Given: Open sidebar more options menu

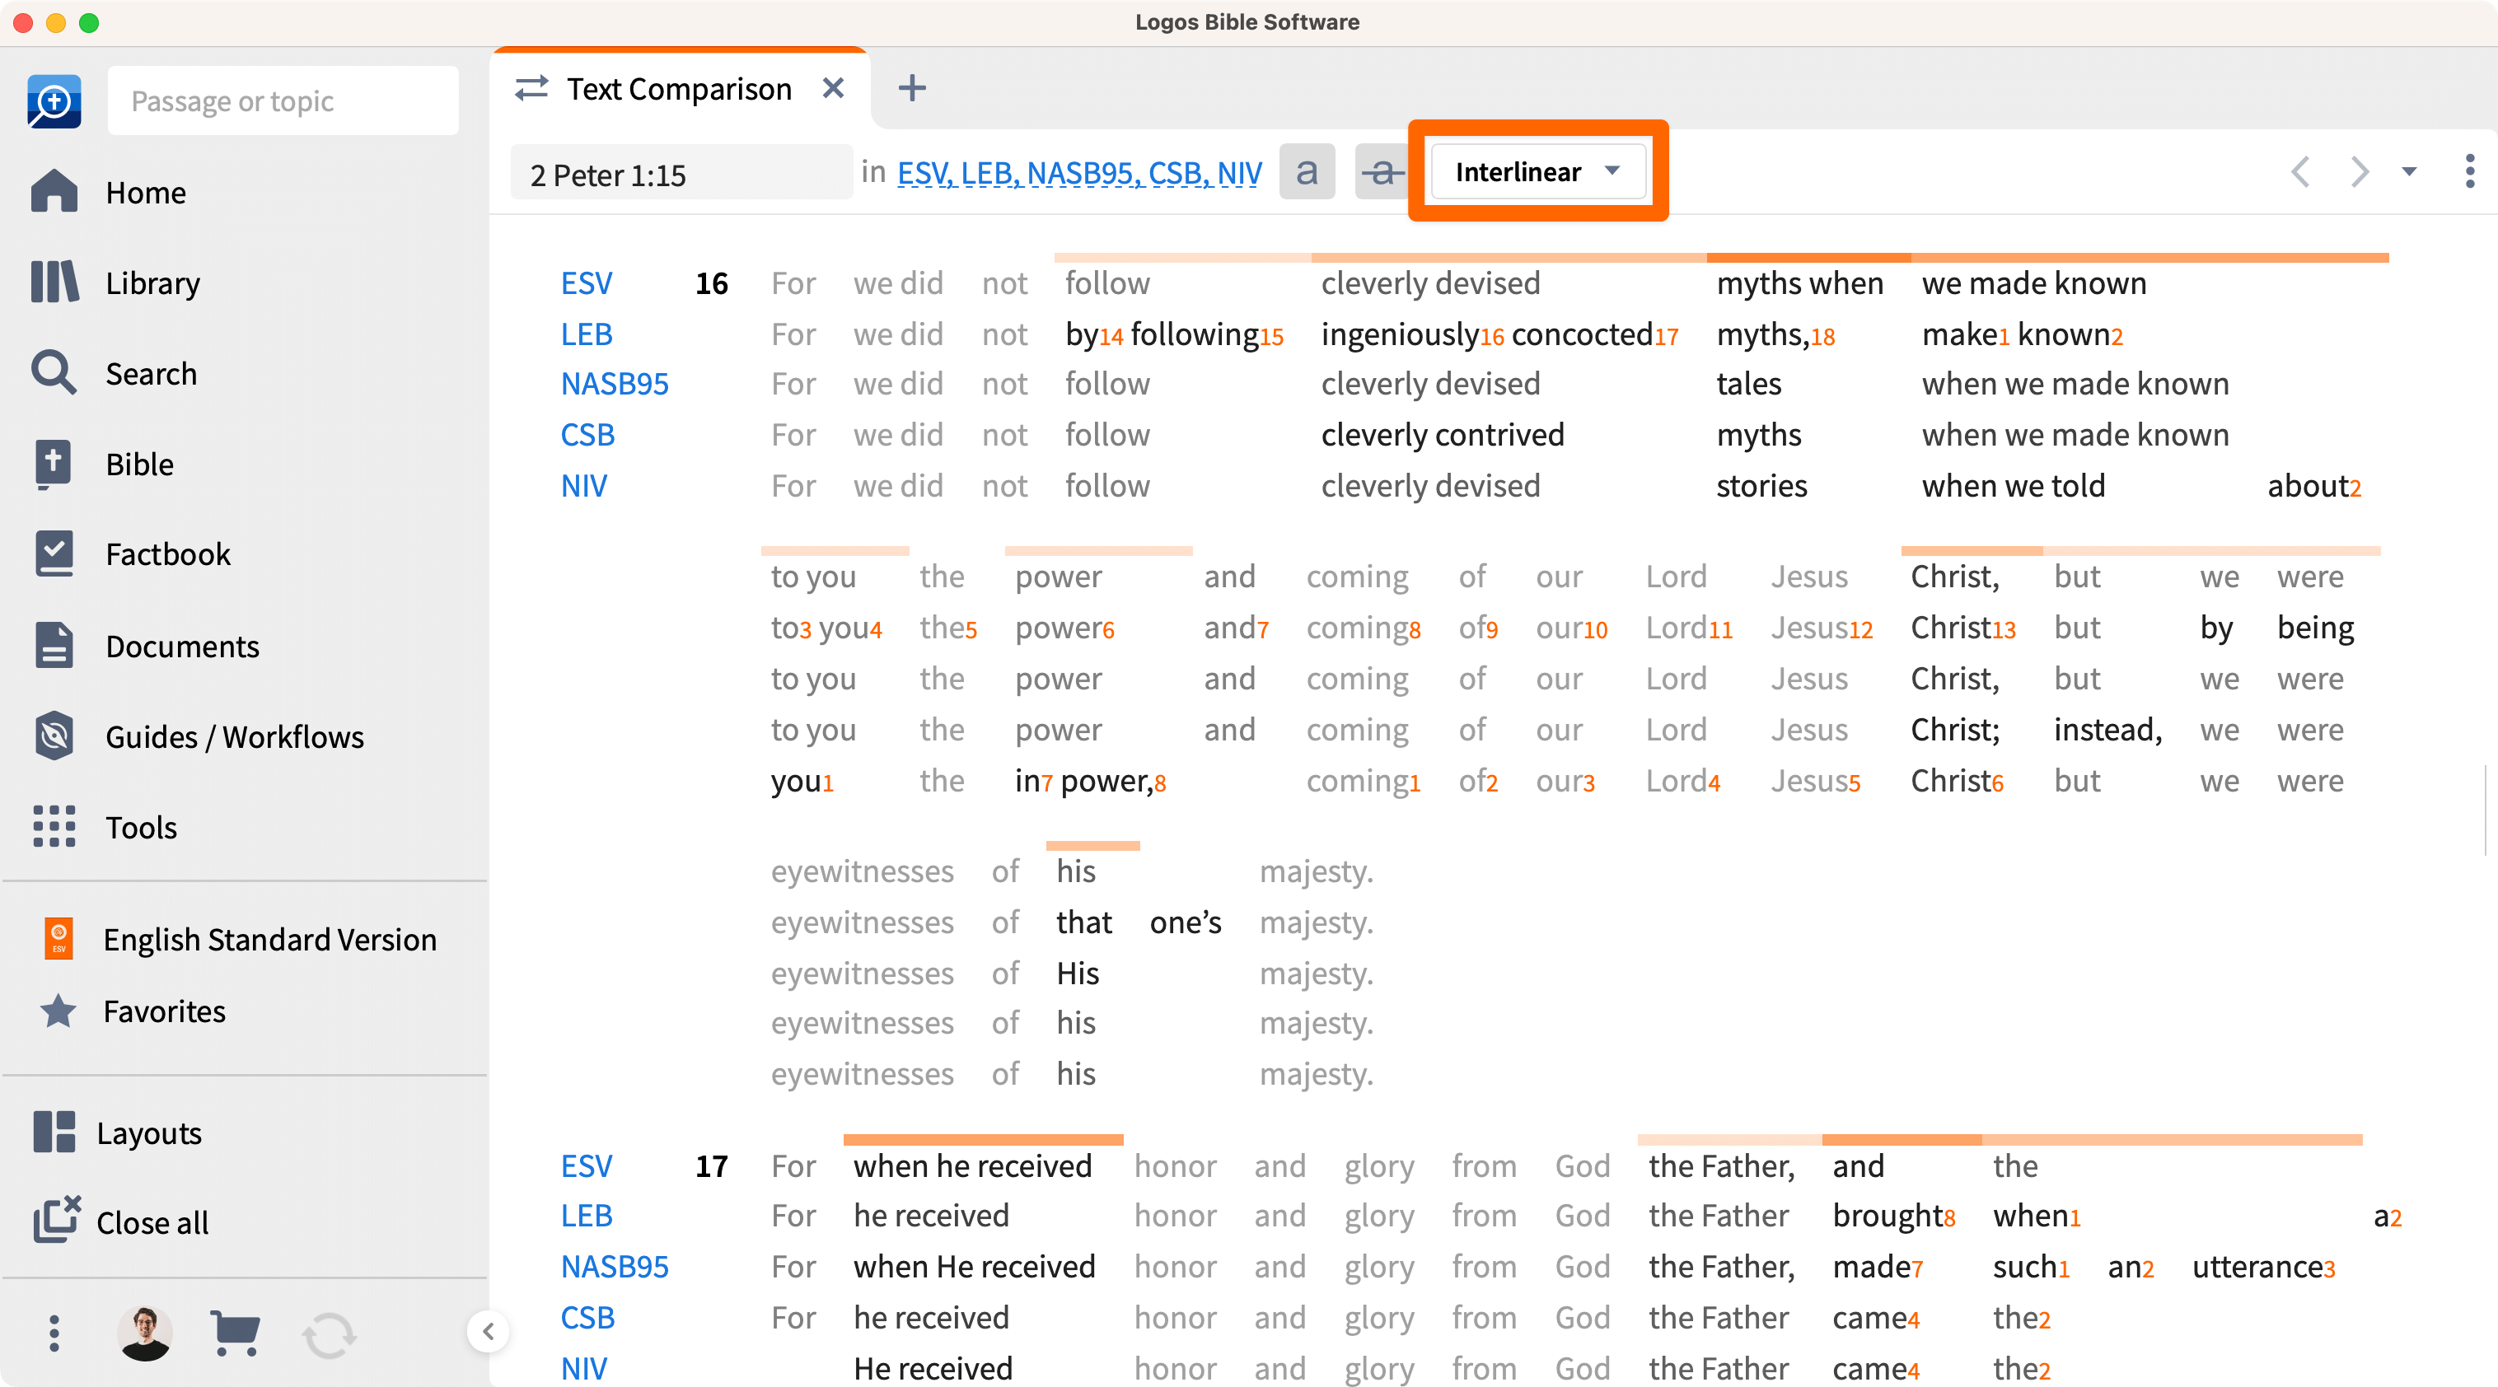Looking at the screenshot, I should (x=54, y=1333).
